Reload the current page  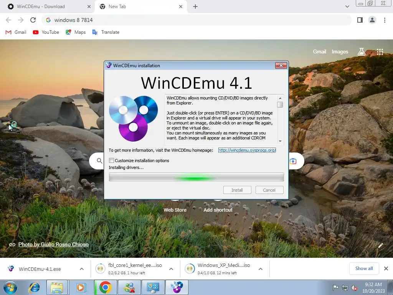coord(33,20)
